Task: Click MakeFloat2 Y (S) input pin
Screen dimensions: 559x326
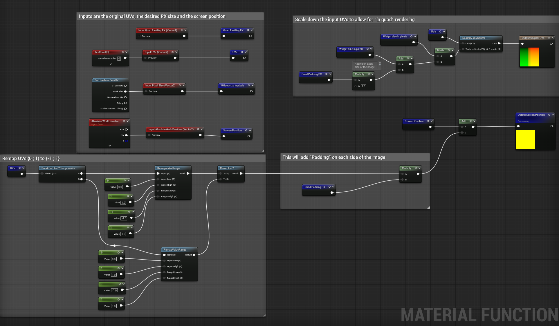Action: tap(221, 179)
